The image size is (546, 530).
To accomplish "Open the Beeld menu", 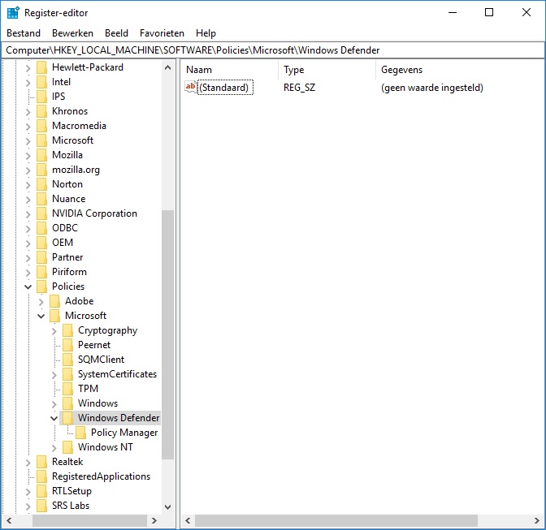I will click(x=116, y=33).
